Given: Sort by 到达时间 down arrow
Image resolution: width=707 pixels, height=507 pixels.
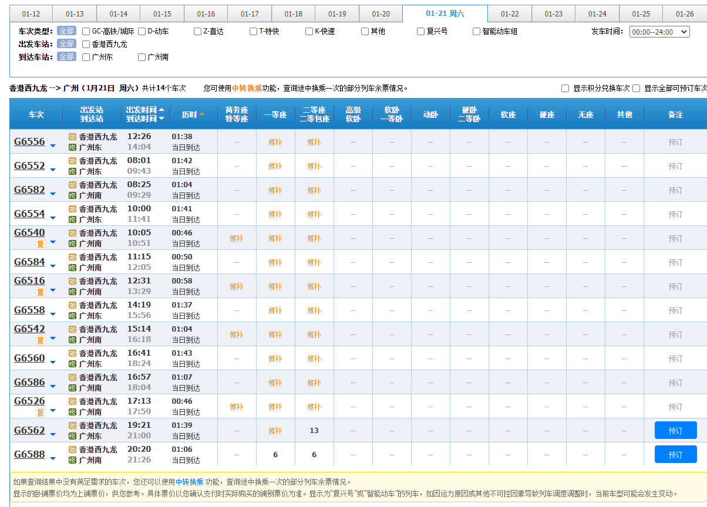Looking at the screenshot, I should coord(161,119).
